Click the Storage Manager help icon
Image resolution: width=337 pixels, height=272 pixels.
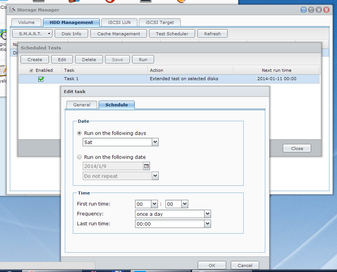(304, 10)
